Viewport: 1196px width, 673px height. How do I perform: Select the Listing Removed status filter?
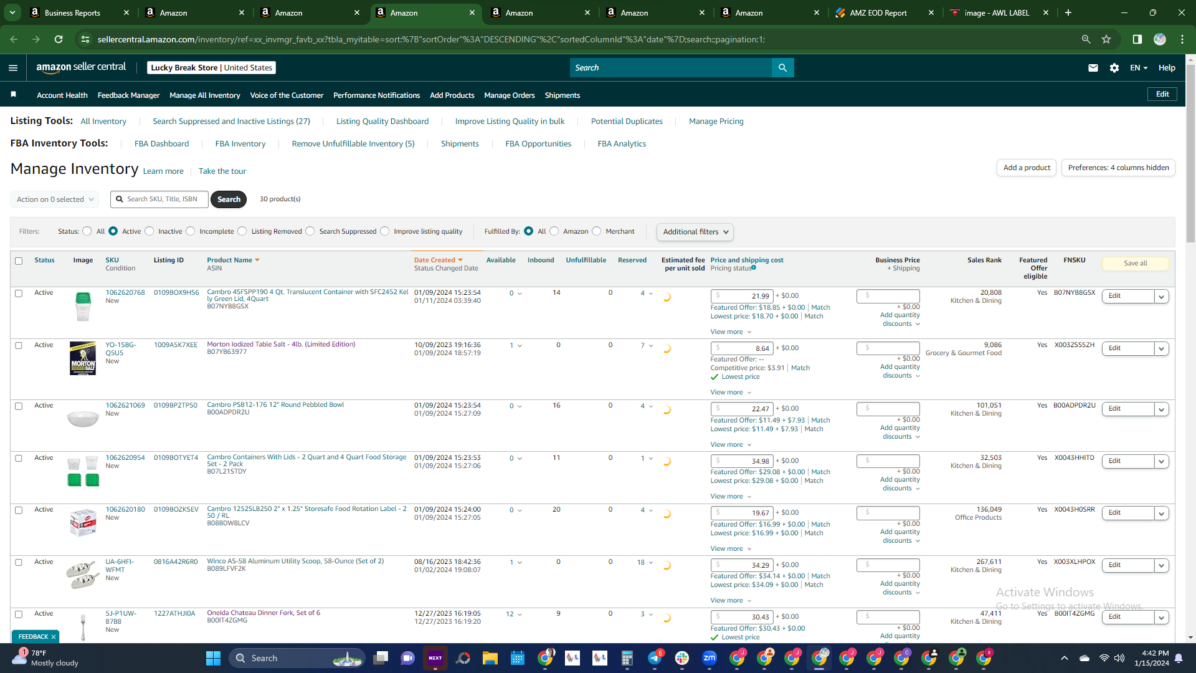point(242,231)
